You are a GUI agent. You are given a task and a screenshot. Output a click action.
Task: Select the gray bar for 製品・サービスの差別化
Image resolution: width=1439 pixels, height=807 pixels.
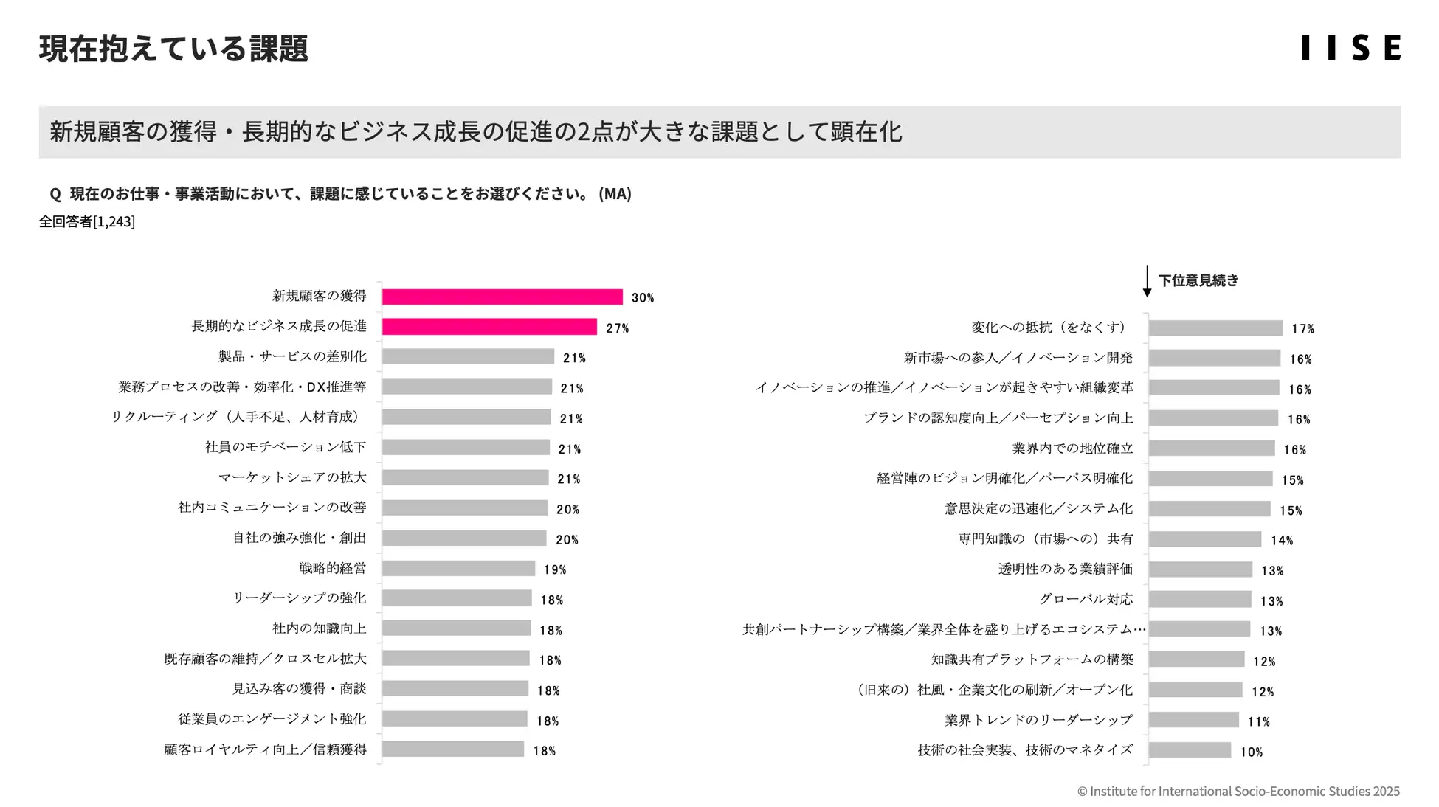point(468,357)
